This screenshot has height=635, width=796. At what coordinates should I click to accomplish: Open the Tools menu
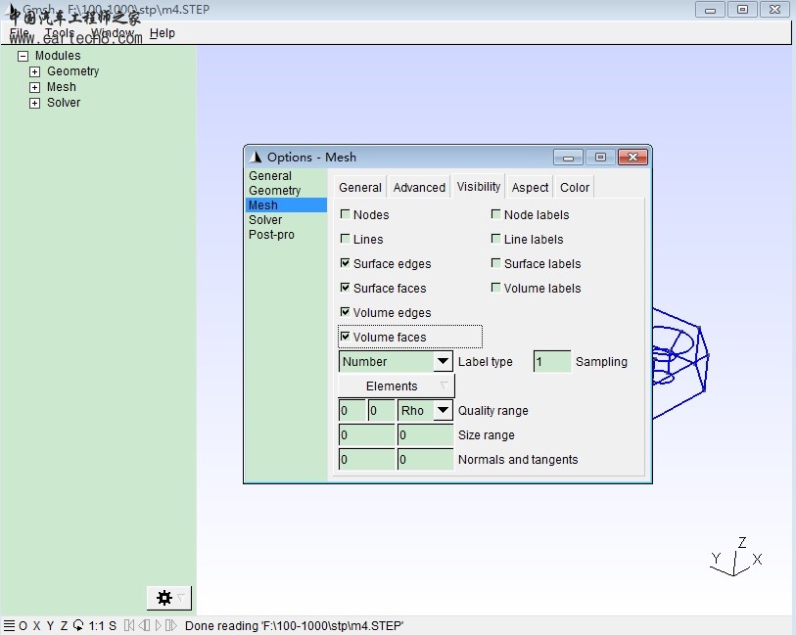pos(59,33)
